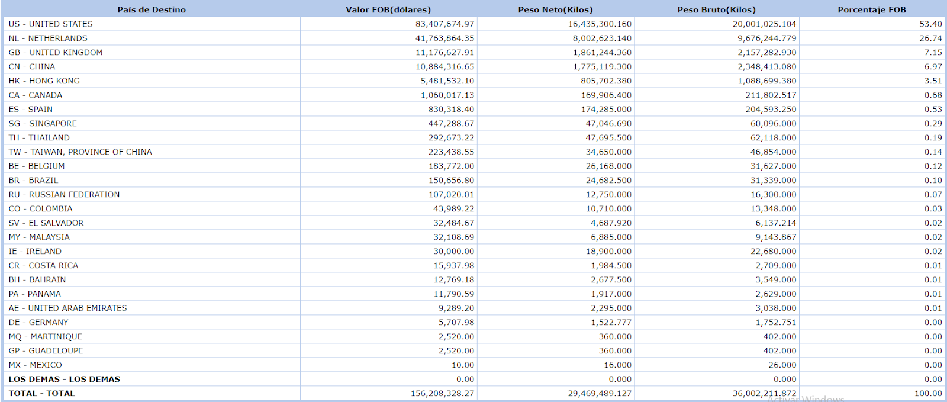Viewport: 947px width, 402px height.
Task: Select the US - UNITED STATES row label
Action: point(51,24)
